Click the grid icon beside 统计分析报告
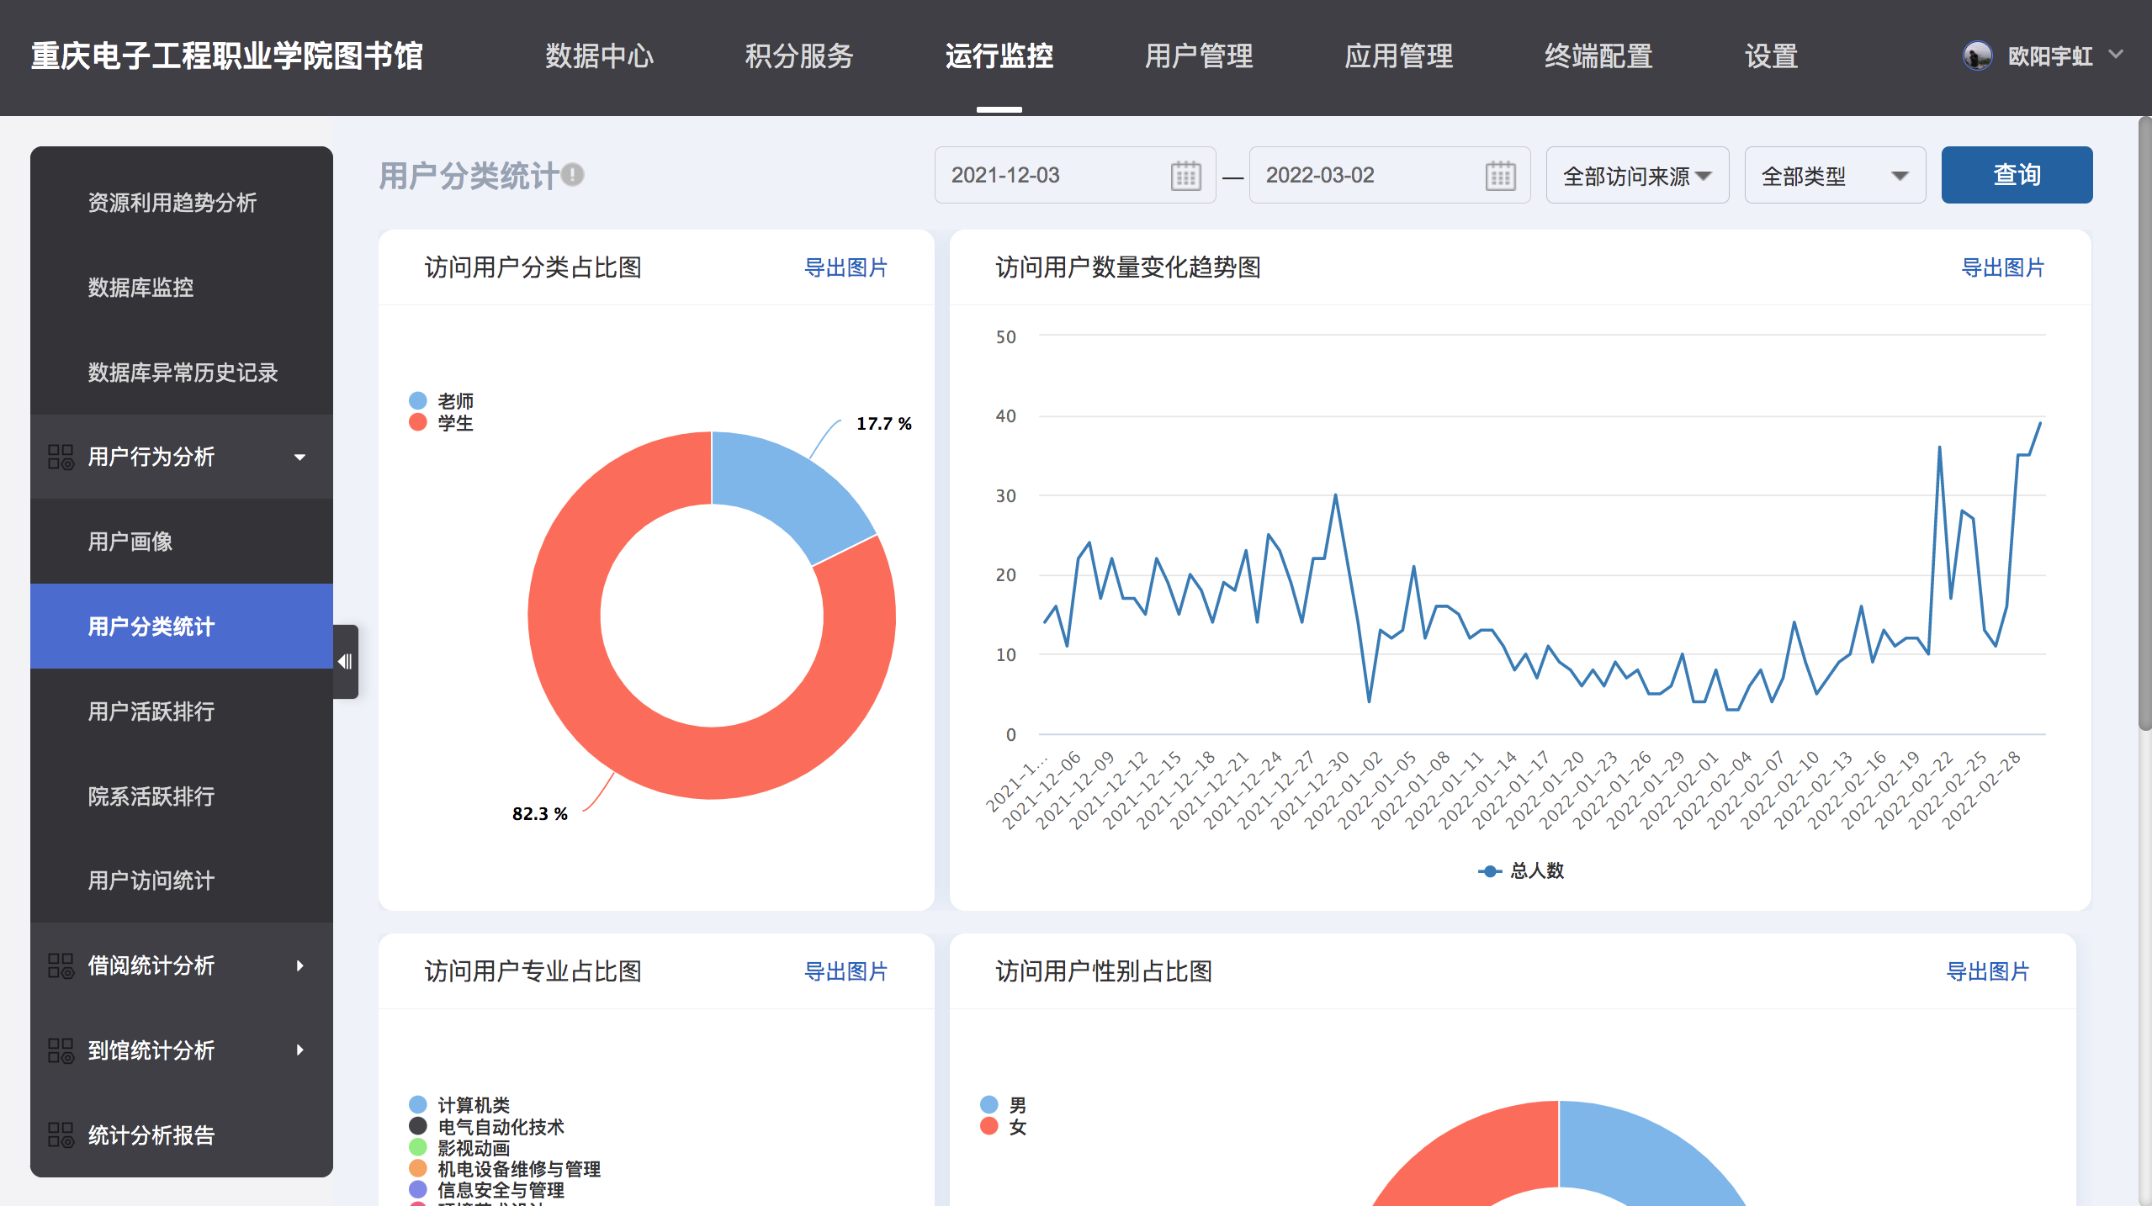 click(61, 1135)
